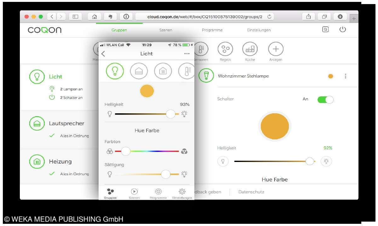The image size is (378, 226).
Task: Click the dim bulb icon beside phone Helligkeit
Action: pos(110,114)
